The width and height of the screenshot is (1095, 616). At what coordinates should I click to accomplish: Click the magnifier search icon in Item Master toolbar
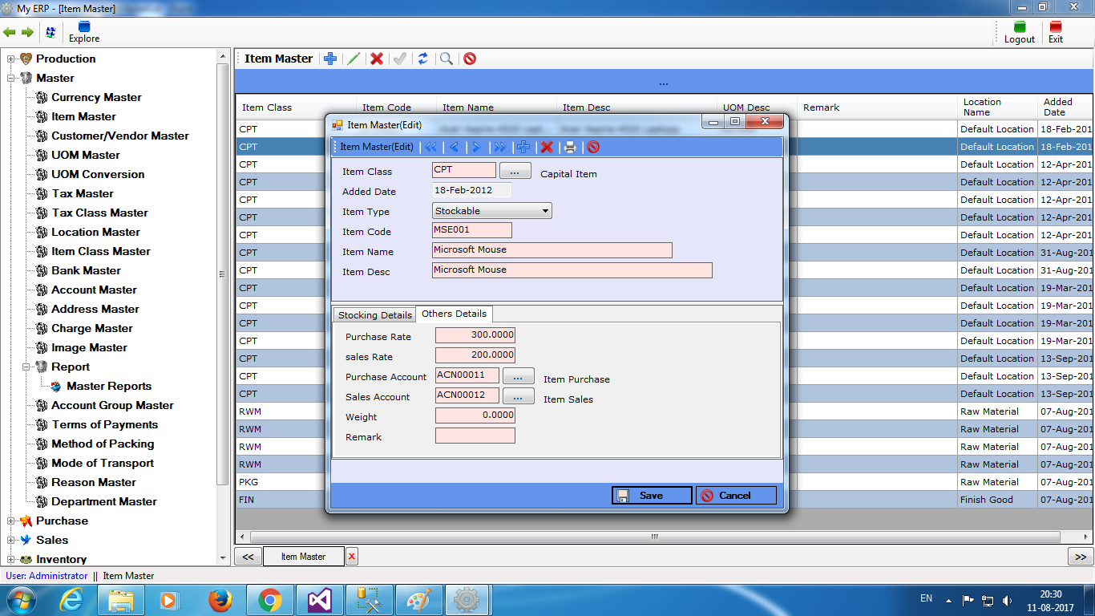(446, 59)
